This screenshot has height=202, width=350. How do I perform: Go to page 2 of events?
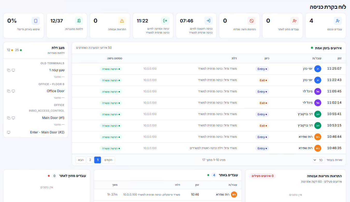coord(90,160)
